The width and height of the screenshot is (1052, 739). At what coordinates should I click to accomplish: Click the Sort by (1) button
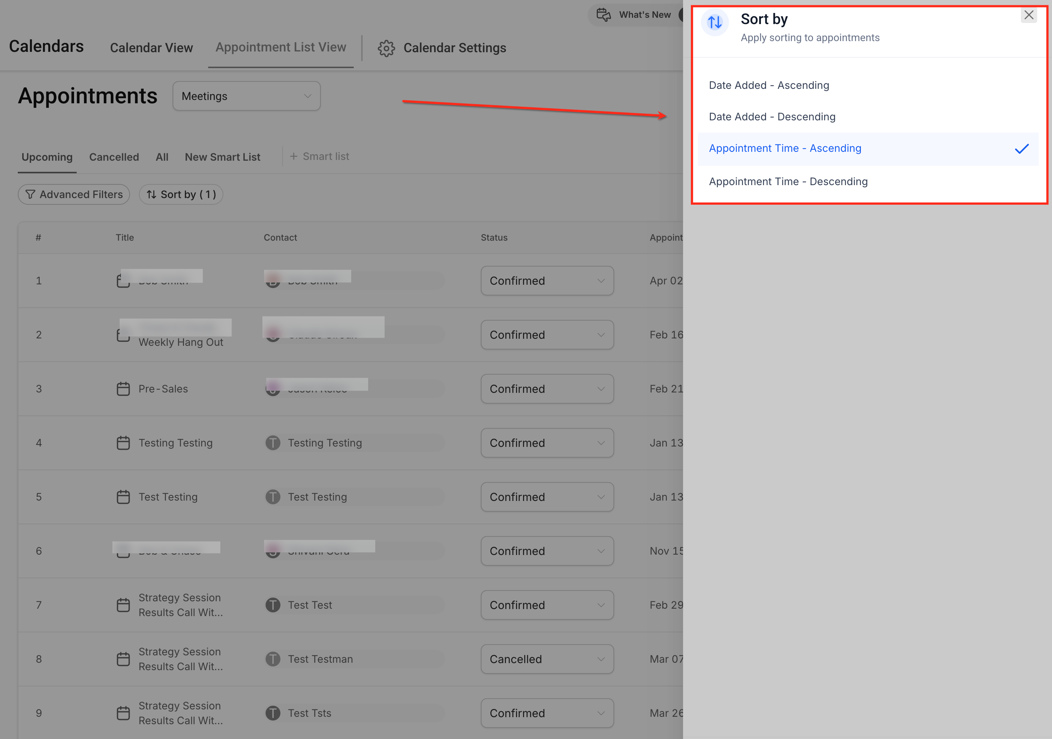[181, 195]
